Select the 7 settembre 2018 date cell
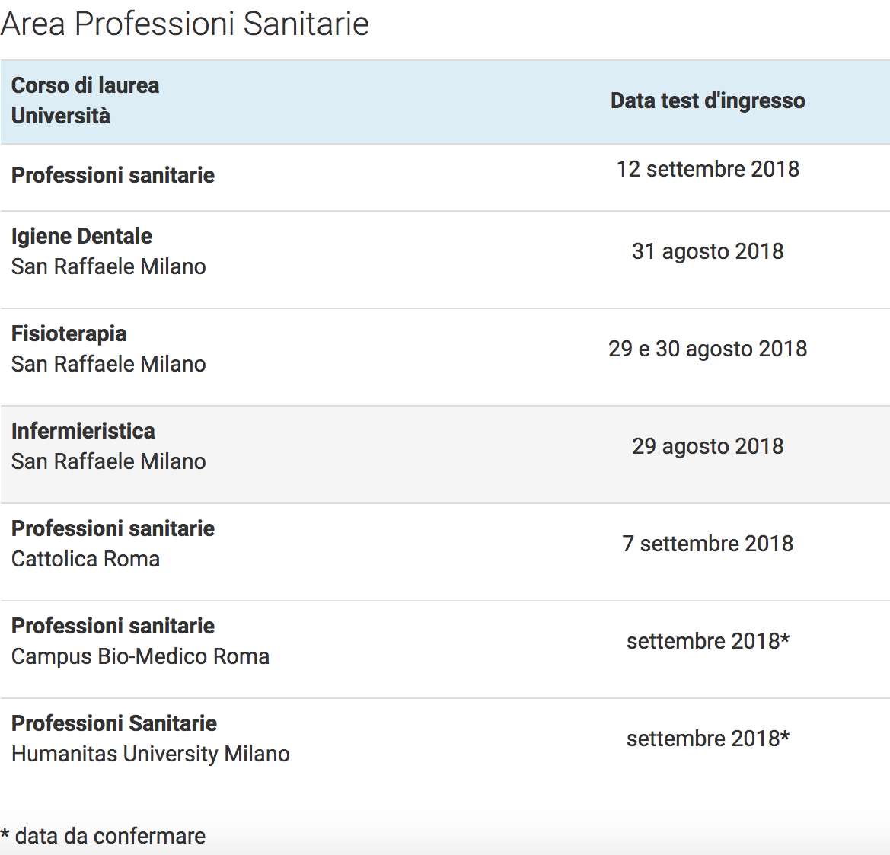This screenshot has height=855, width=890. point(708,544)
